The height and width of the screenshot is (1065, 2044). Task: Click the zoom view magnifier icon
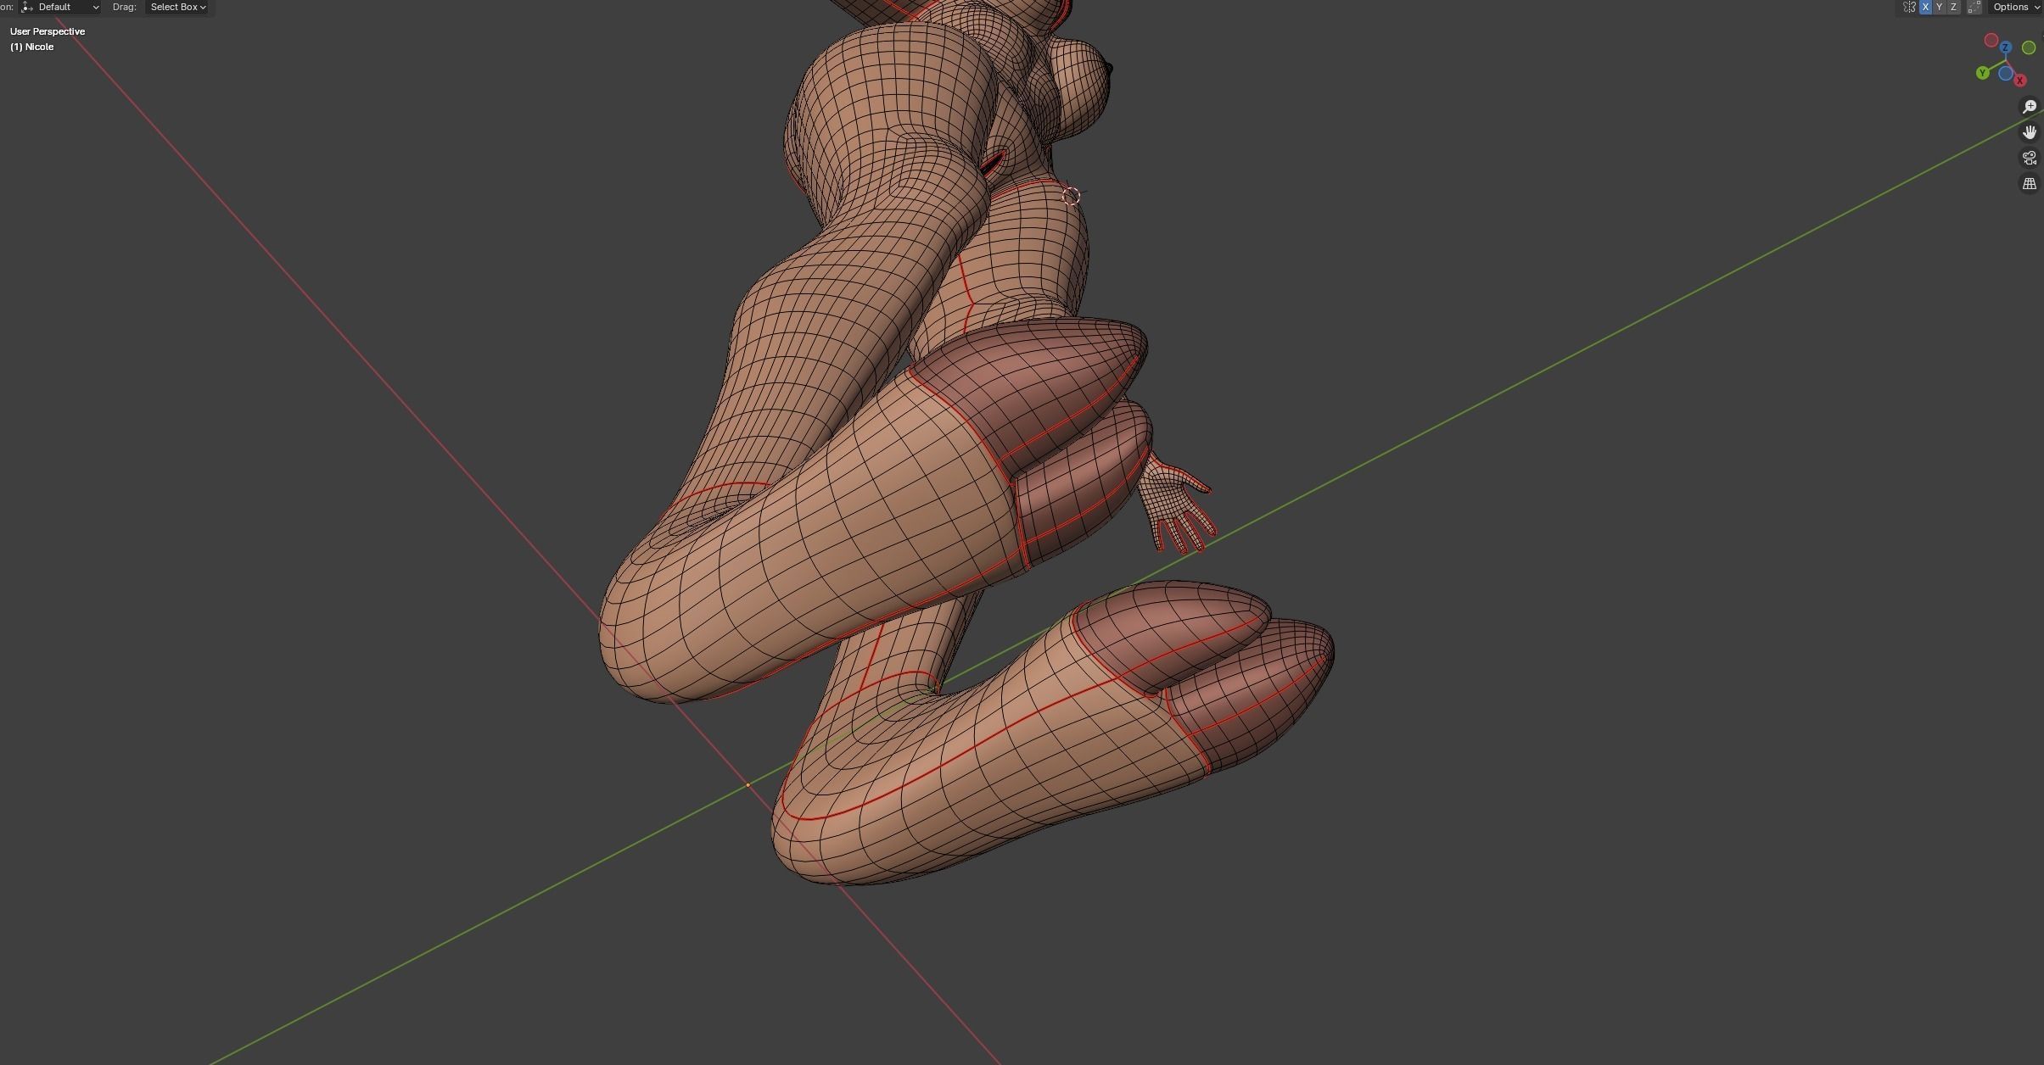click(x=2030, y=107)
